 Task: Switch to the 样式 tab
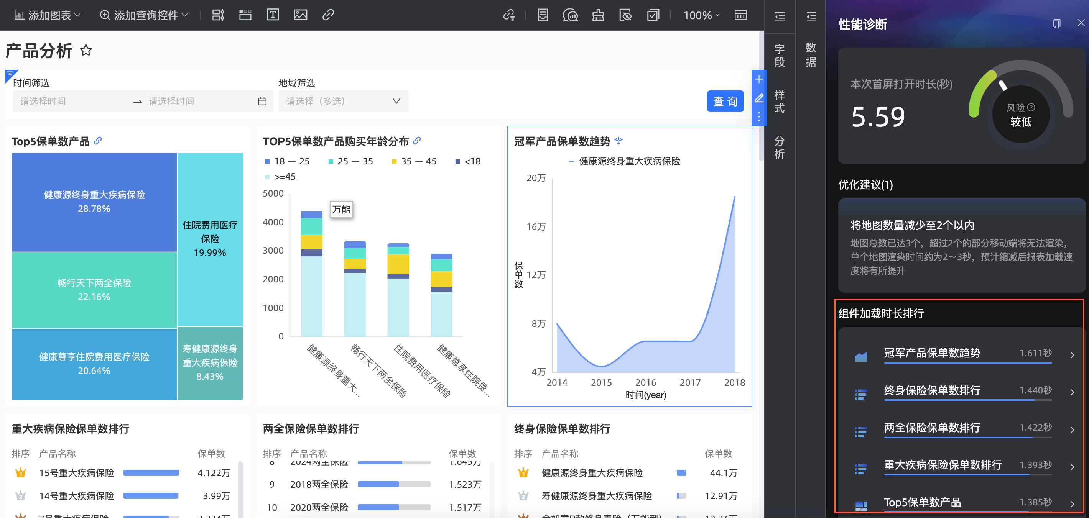pyautogui.click(x=780, y=102)
